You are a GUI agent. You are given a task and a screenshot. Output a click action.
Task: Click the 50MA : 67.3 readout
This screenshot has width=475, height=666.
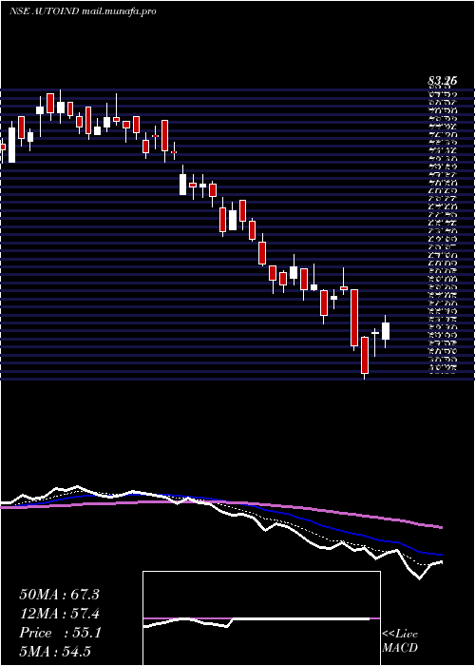(x=59, y=595)
